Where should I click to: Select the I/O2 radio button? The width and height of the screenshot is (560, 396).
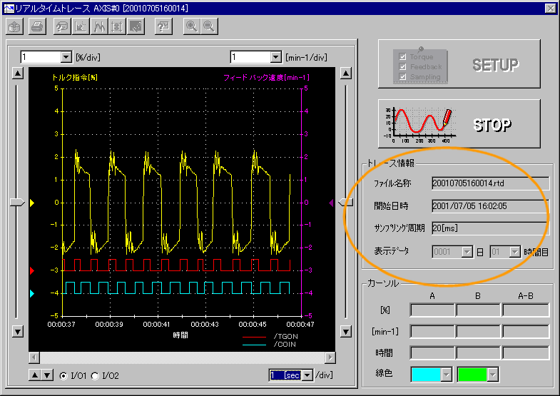coord(95,375)
